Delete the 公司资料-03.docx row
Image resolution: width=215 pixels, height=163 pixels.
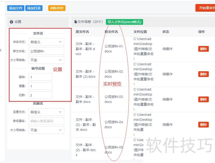pos(203,99)
